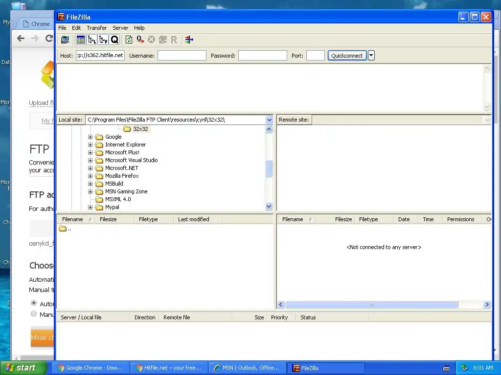Toggle message log display icon
This screenshot has width=501, height=375.
(x=81, y=40)
